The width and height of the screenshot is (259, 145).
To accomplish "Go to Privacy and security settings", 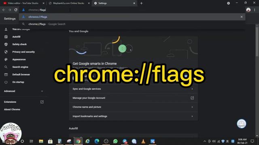I will coord(23,52).
